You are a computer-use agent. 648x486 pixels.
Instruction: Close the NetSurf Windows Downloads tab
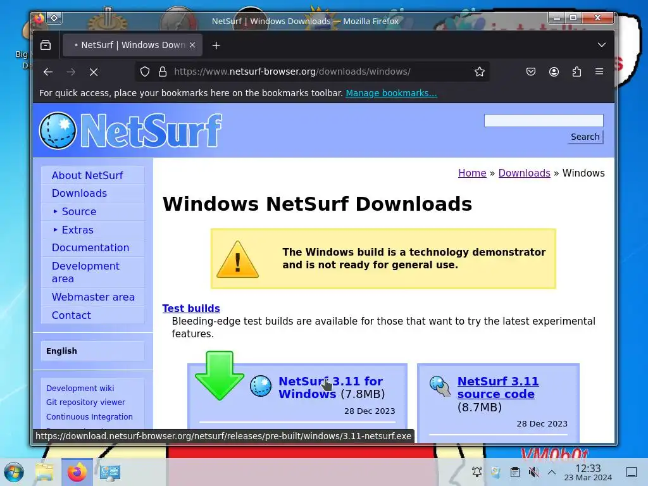192,45
